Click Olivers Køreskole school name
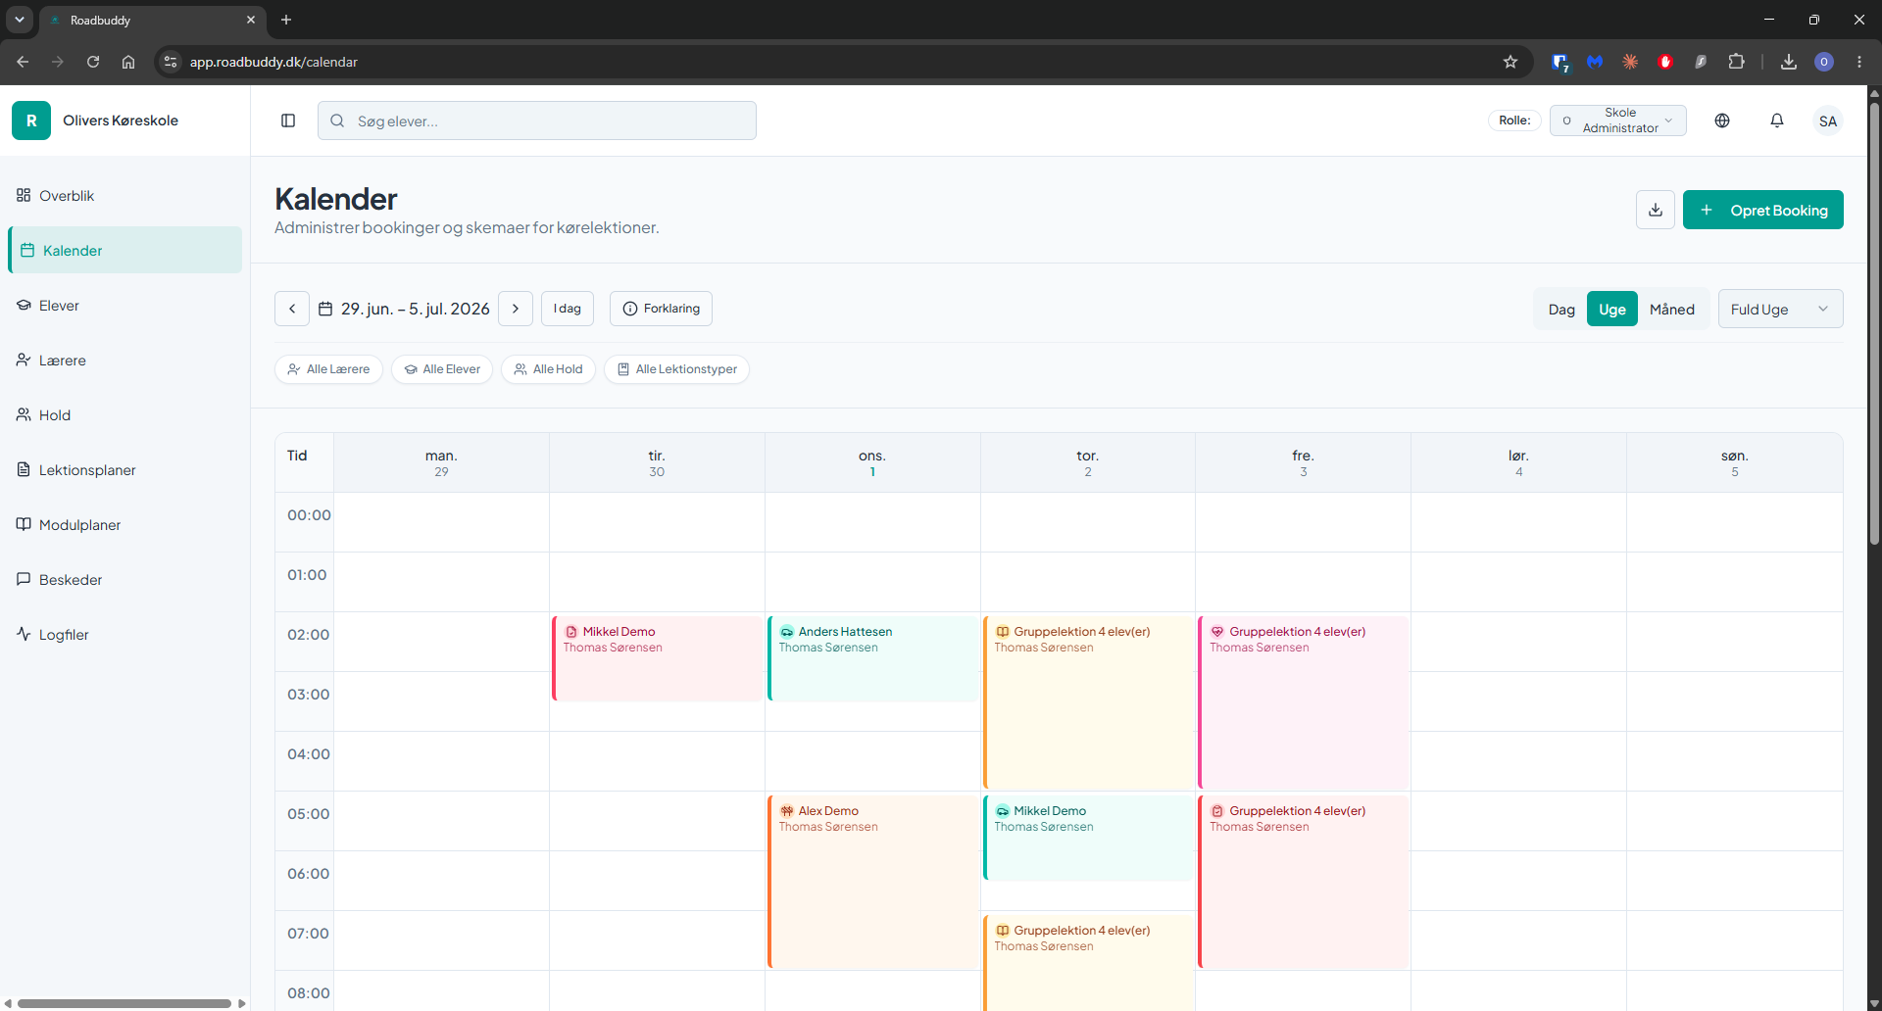 pyautogui.click(x=121, y=120)
